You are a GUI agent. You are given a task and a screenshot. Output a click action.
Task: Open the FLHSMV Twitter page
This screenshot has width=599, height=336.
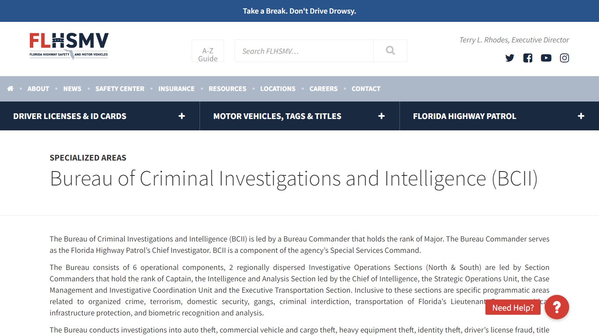click(510, 58)
